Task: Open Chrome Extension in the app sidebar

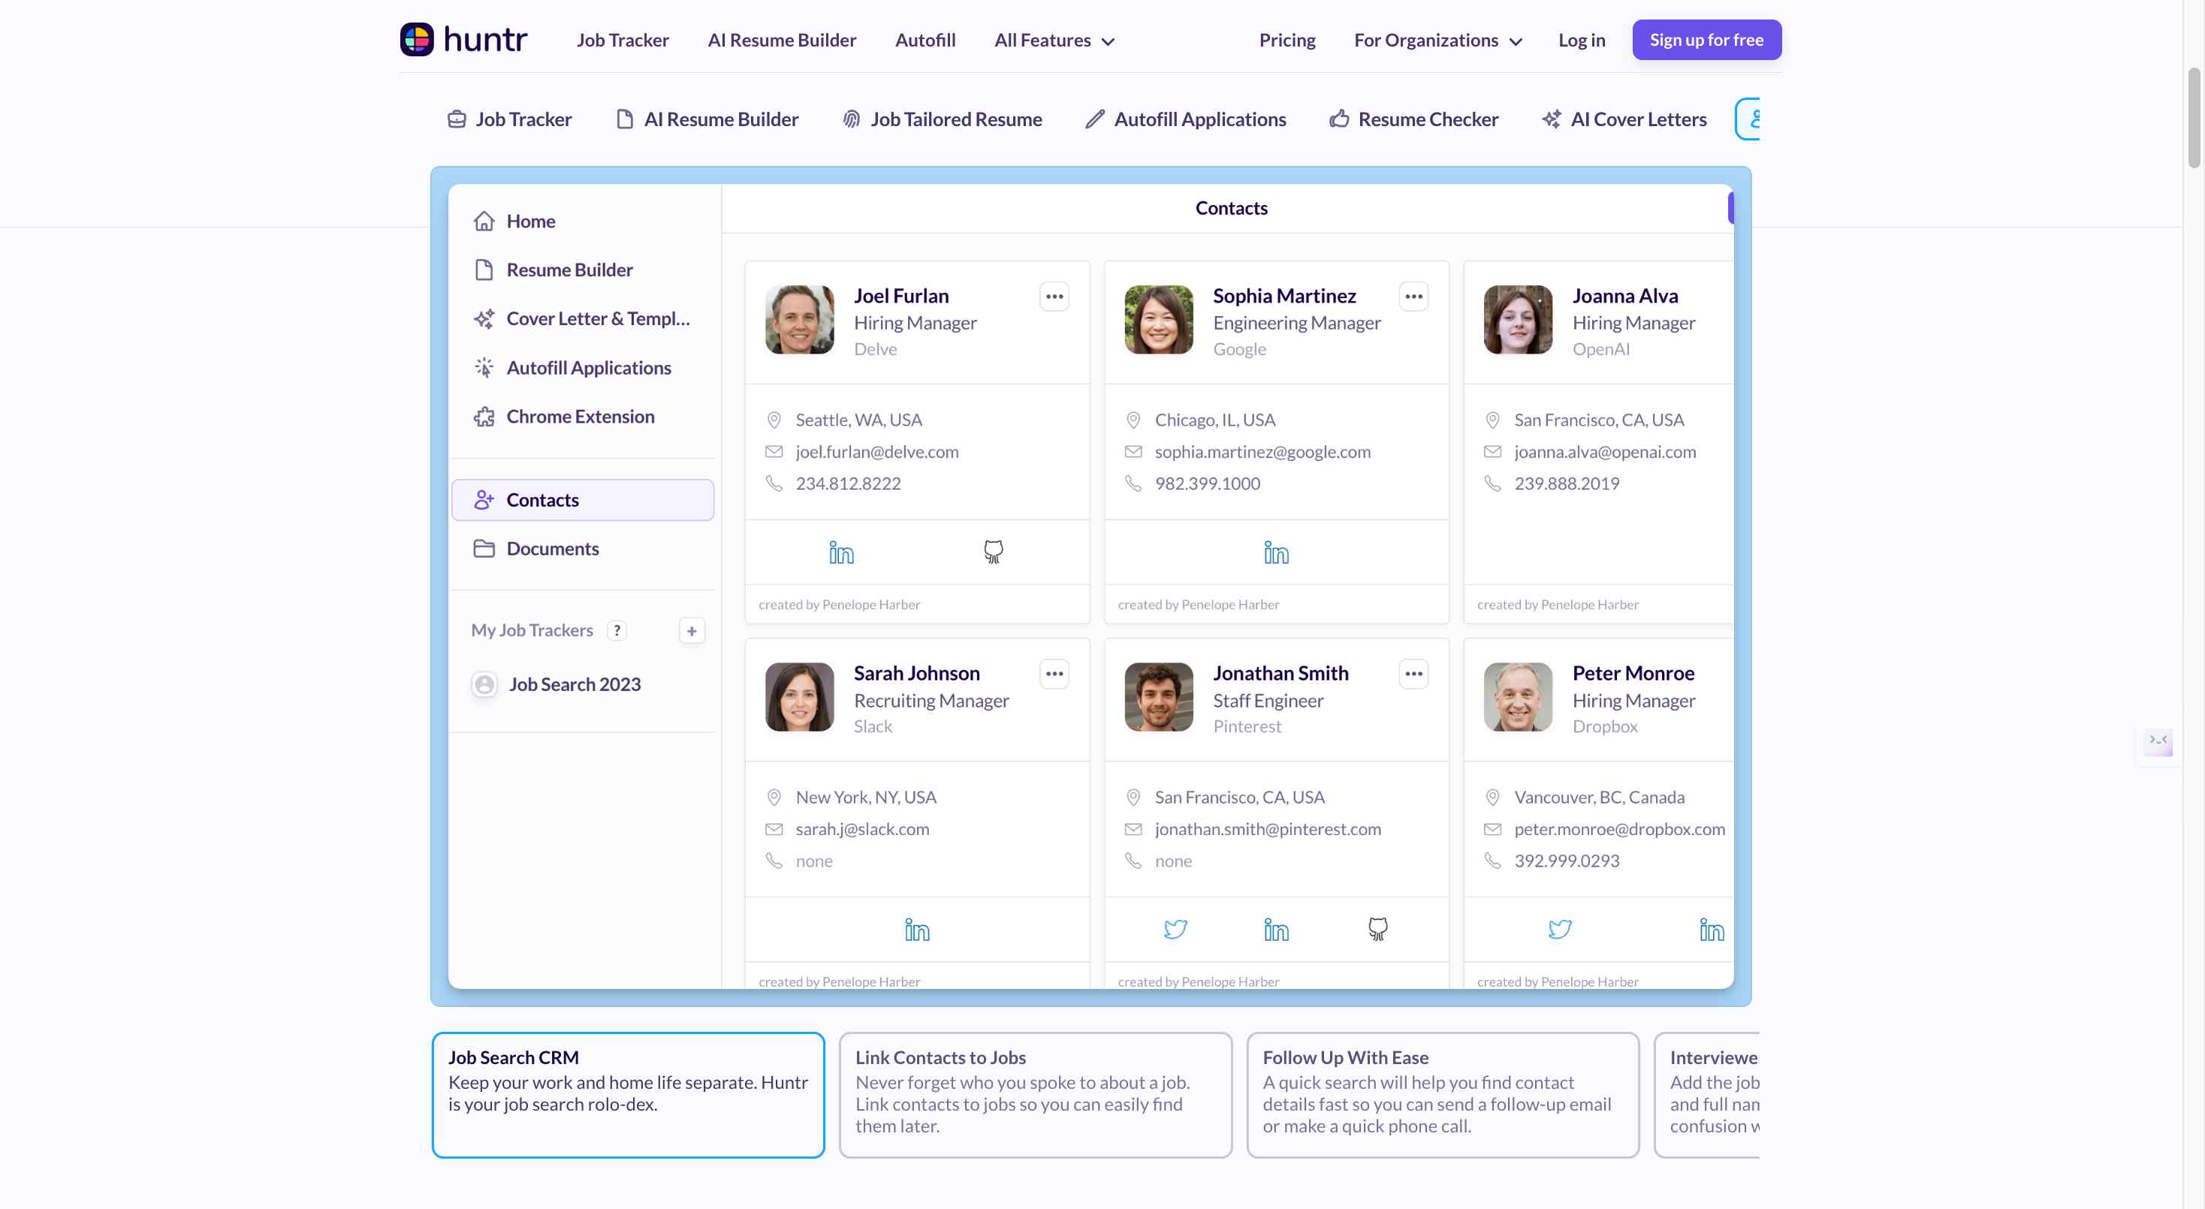Action: pos(583,417)
